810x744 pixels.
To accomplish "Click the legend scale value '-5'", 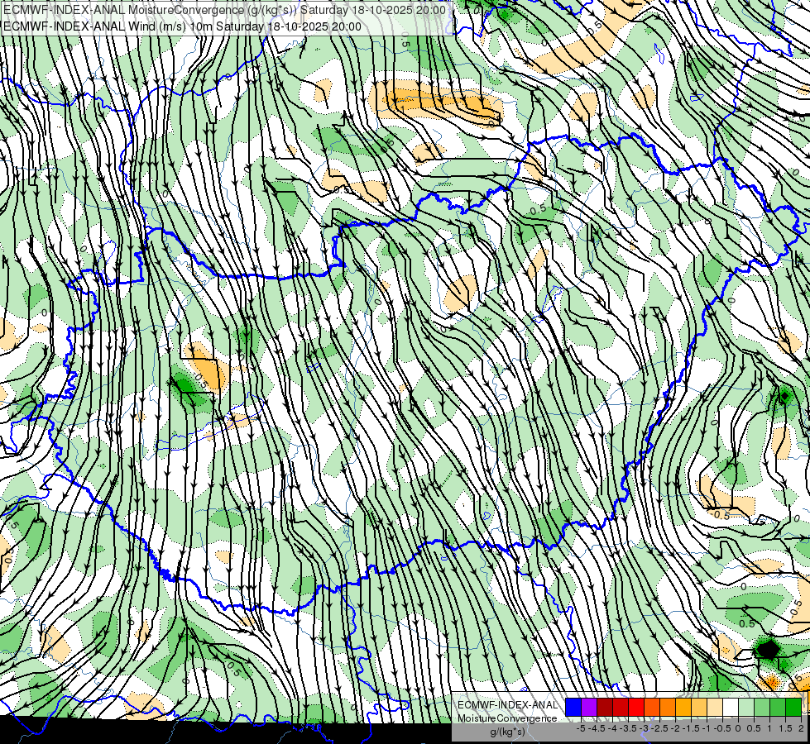I will click(581, 728).
